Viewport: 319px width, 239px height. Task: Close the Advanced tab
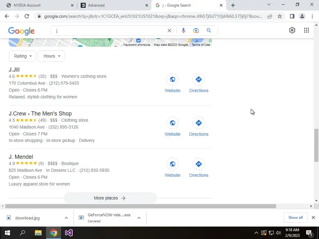pos(147,5)
